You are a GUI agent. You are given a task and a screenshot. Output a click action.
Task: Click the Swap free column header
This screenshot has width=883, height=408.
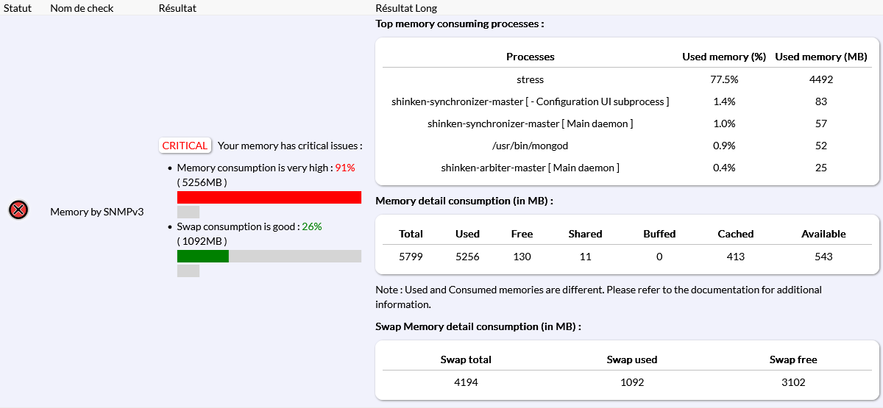[793, 359]
